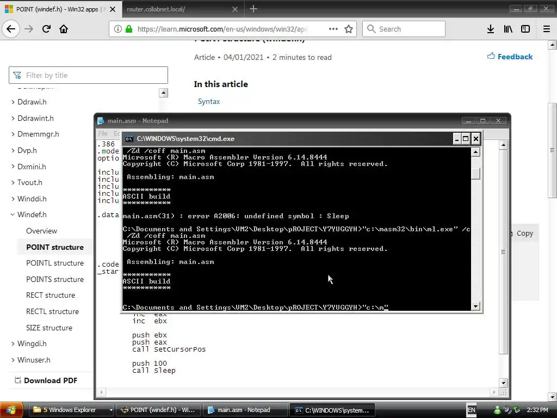This screenshot has height=418, width=557.
Task: Click the browser forward arrow
Action: 29,29
